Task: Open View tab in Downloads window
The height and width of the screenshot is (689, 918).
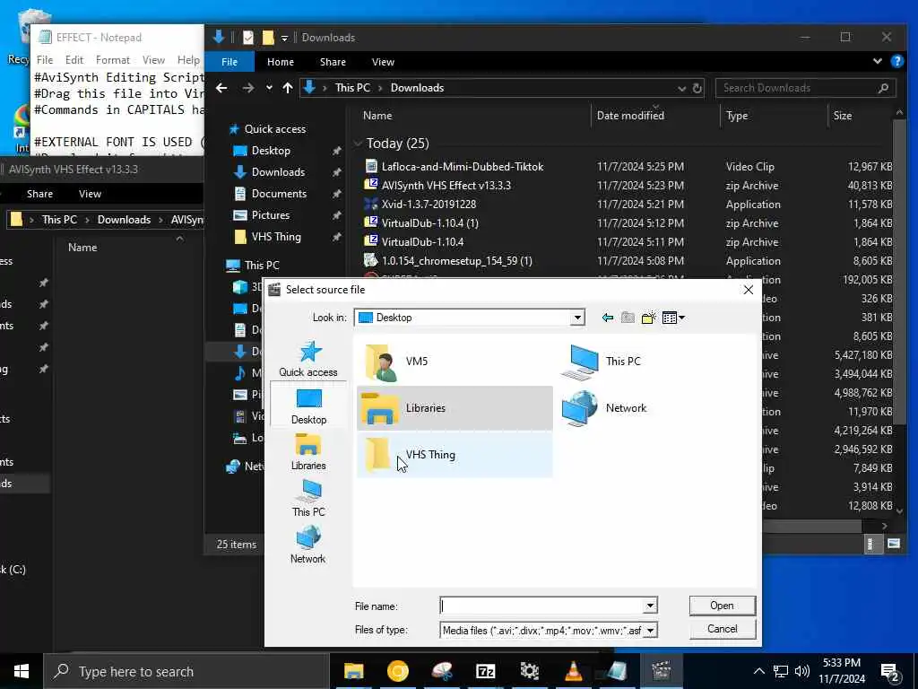Action: click(x=383, y=62)
